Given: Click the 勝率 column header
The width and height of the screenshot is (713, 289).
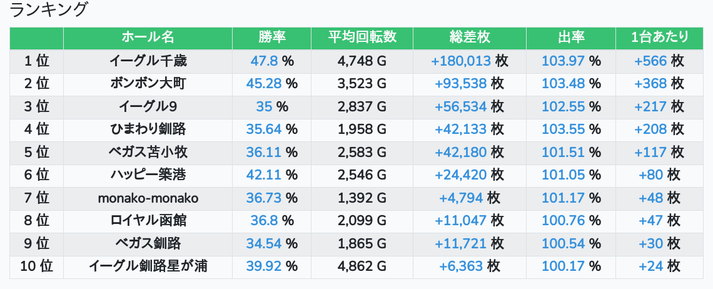Looking at the screenshot, I should click(x=271, y=38).
